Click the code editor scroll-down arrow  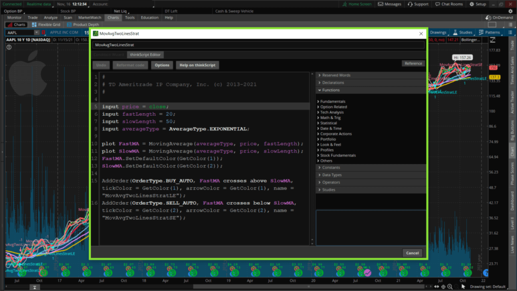pos(312,244)
